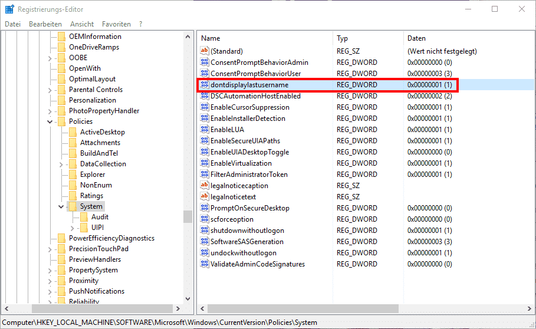Select the EnableSecureUIAPaths value

pyautogui.click(x=245, y=141)
